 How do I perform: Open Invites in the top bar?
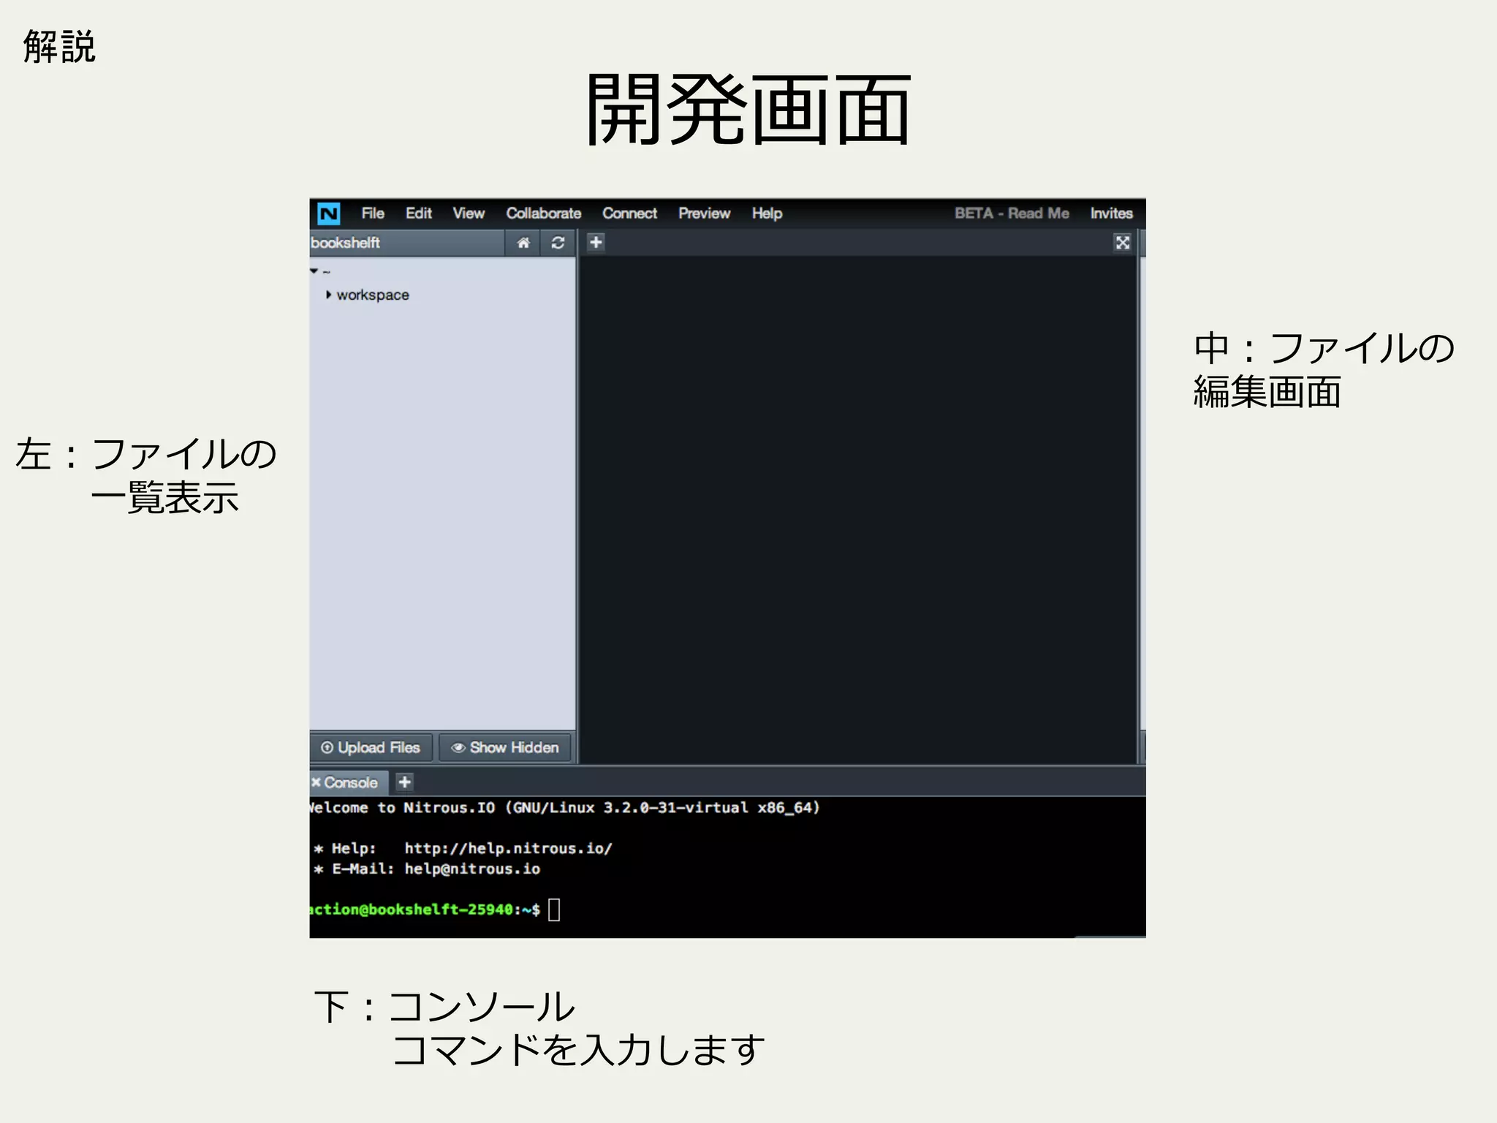[x=1111, y=213]
